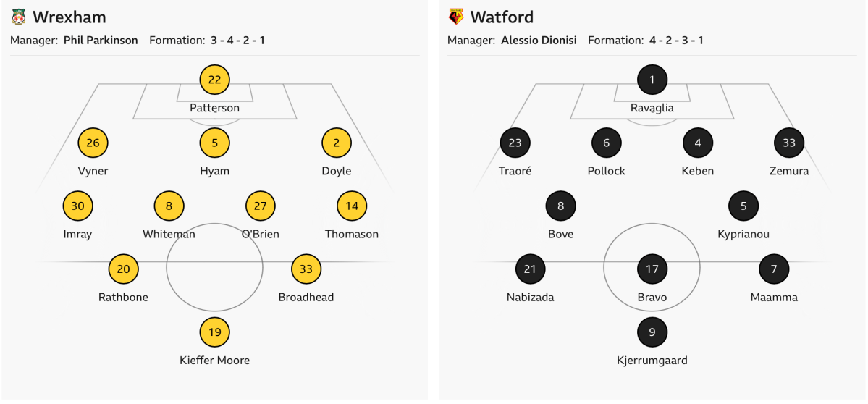This screenshot has width=868, height=404.
Task: Click Watford number 8 Bove
Action: 561,206
